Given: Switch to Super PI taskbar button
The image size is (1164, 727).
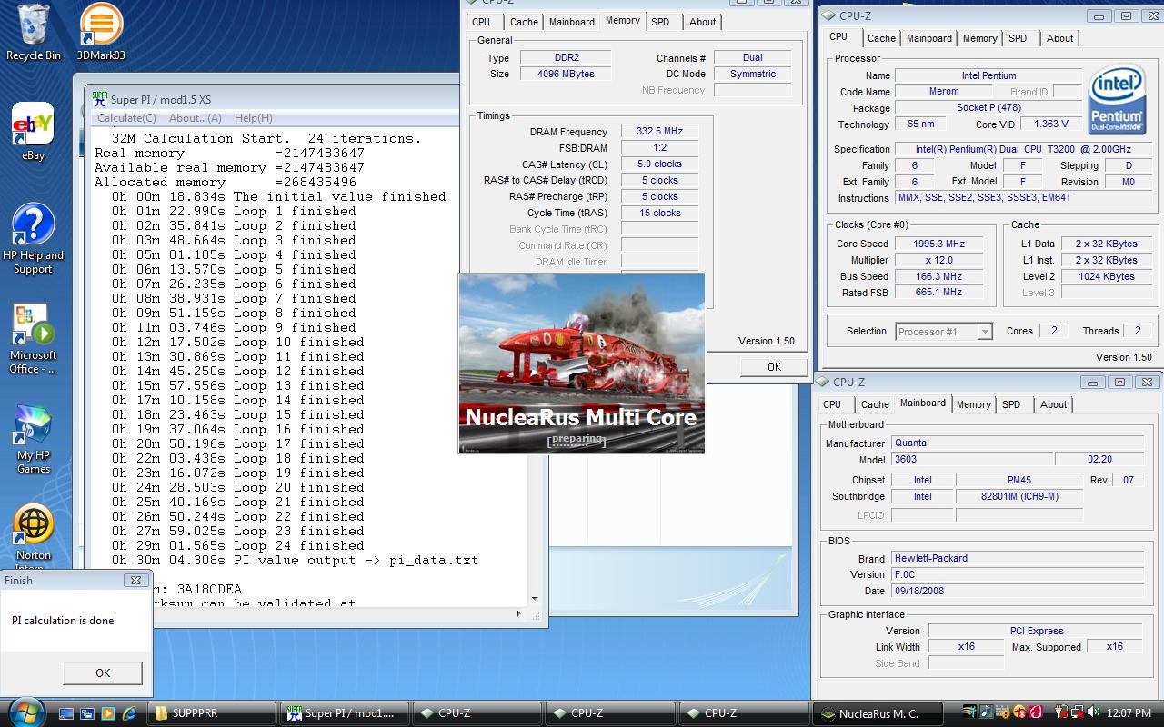Looking at the screenshot, I should pyautogui.click(x=345, y=713).
